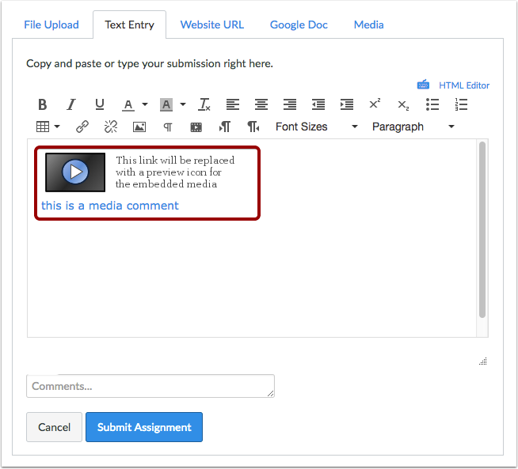Open the Font Sizes dropdown
518x469 pixels.
317,127
